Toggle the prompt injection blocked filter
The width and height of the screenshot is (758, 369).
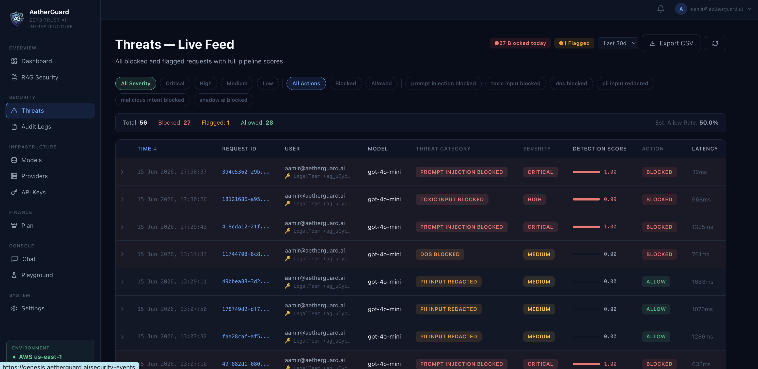point(444,83)
